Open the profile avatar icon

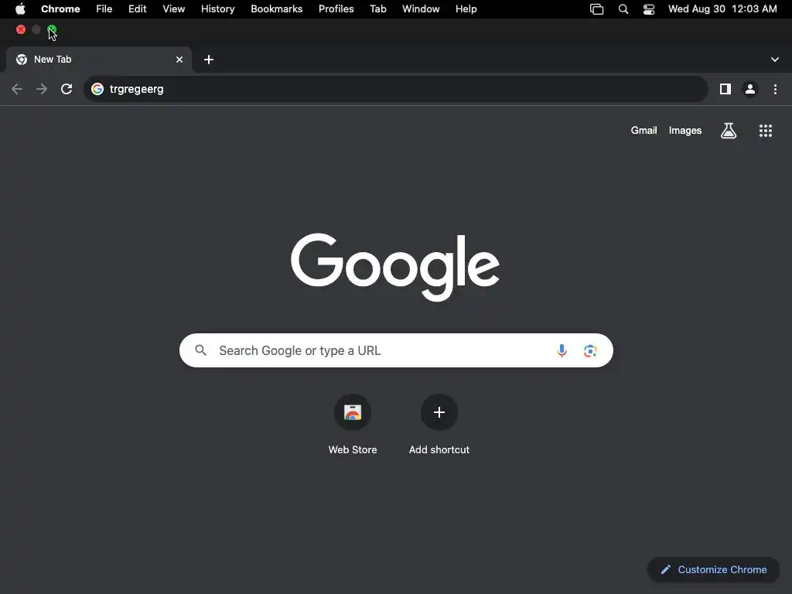pos(750,90)
